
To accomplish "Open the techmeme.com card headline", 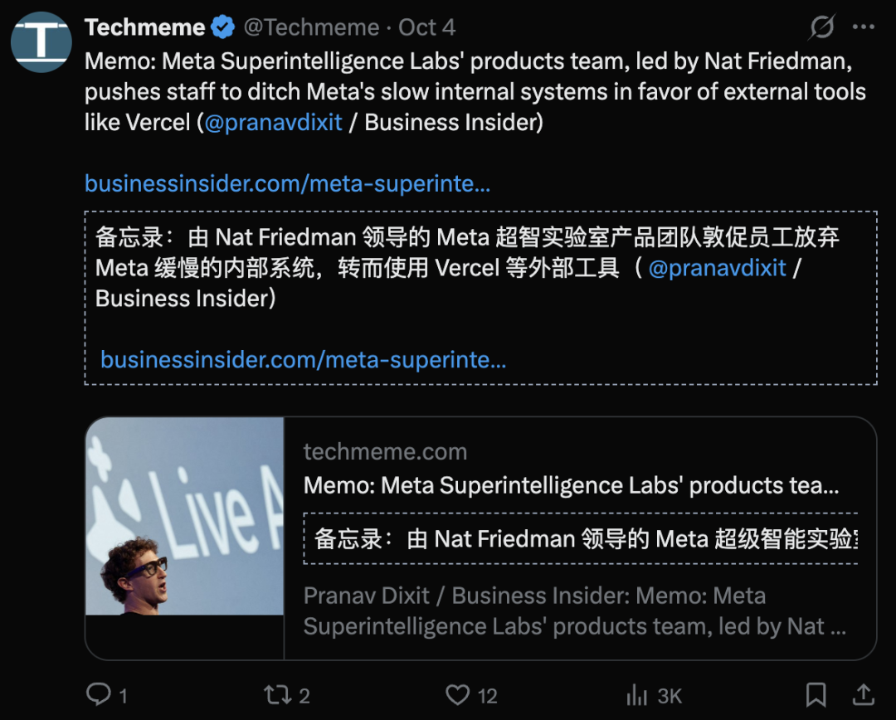I will click(x=571, y=485).
